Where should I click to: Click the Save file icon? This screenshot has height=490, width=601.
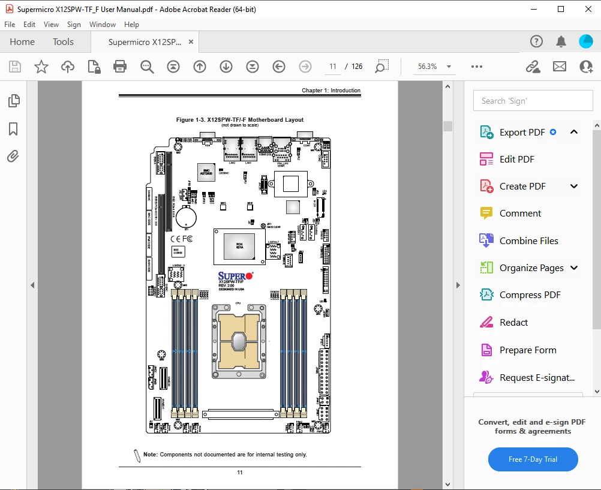(14, 67)
